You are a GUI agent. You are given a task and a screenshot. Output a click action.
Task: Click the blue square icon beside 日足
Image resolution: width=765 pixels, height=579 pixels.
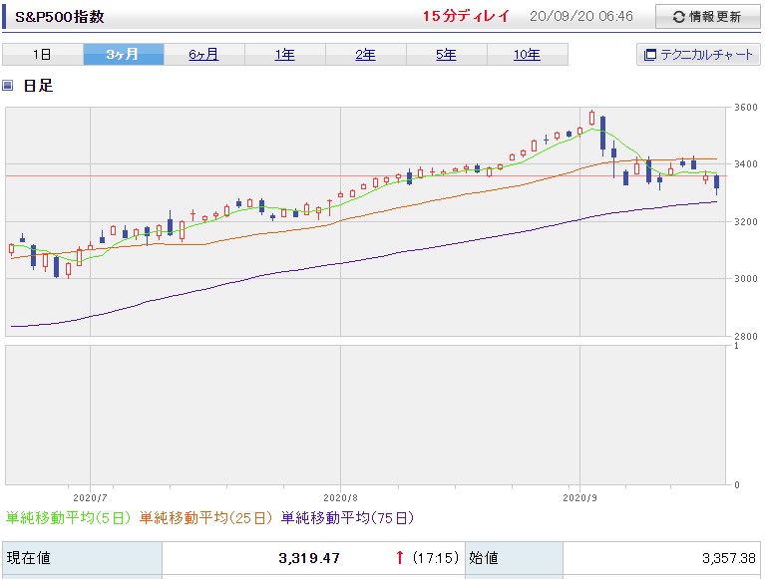point(7,86)
